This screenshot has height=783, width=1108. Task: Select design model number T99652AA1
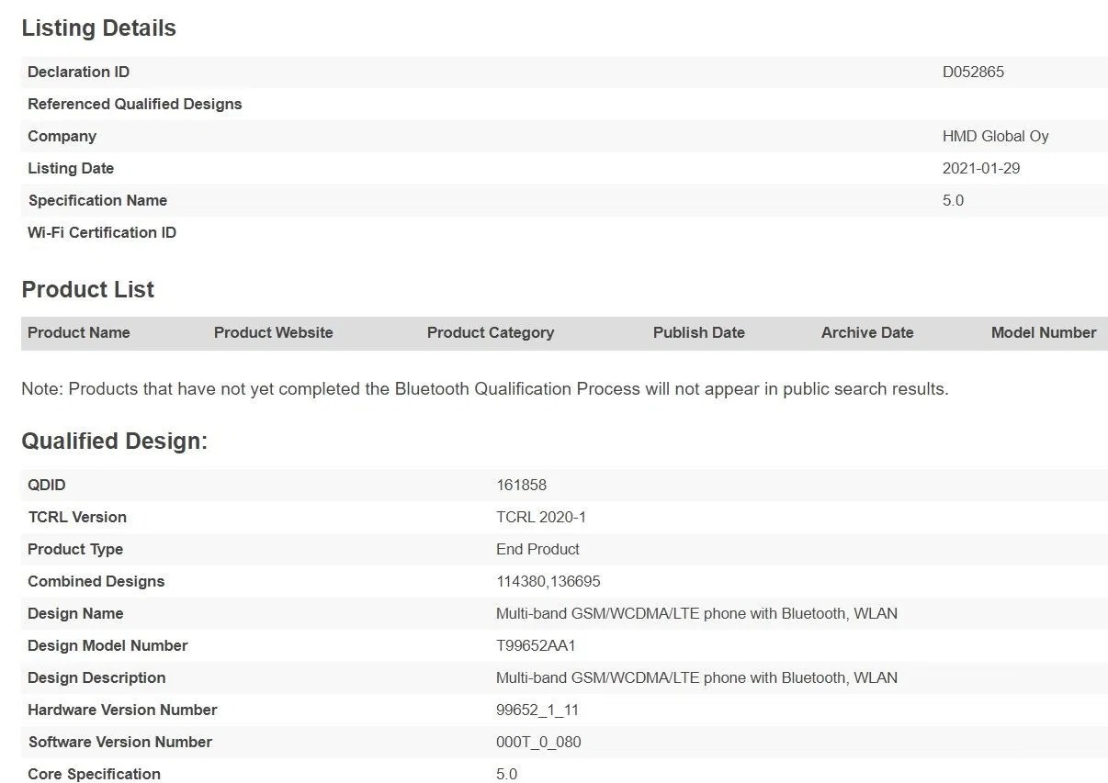coord(536,646)
